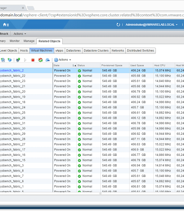Click the gear icon beside toolbar Actions

point(56,60)
